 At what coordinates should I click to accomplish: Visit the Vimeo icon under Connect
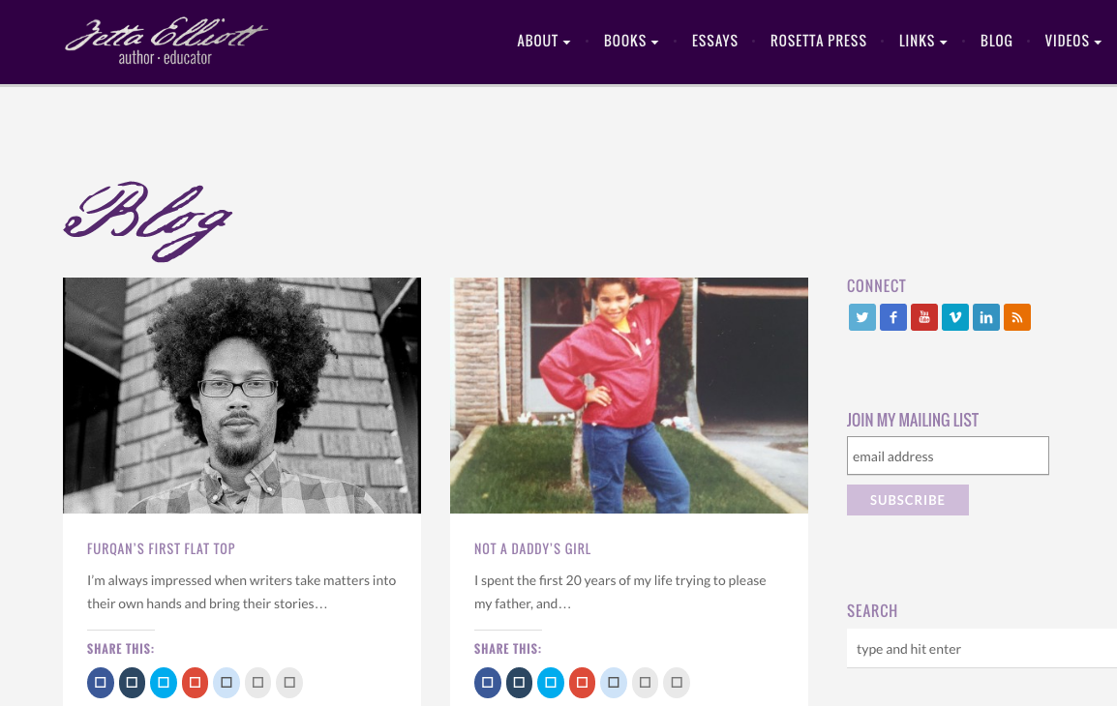click(955, 317)
